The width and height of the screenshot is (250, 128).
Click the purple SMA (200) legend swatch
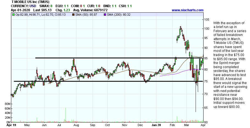[104, 14]
